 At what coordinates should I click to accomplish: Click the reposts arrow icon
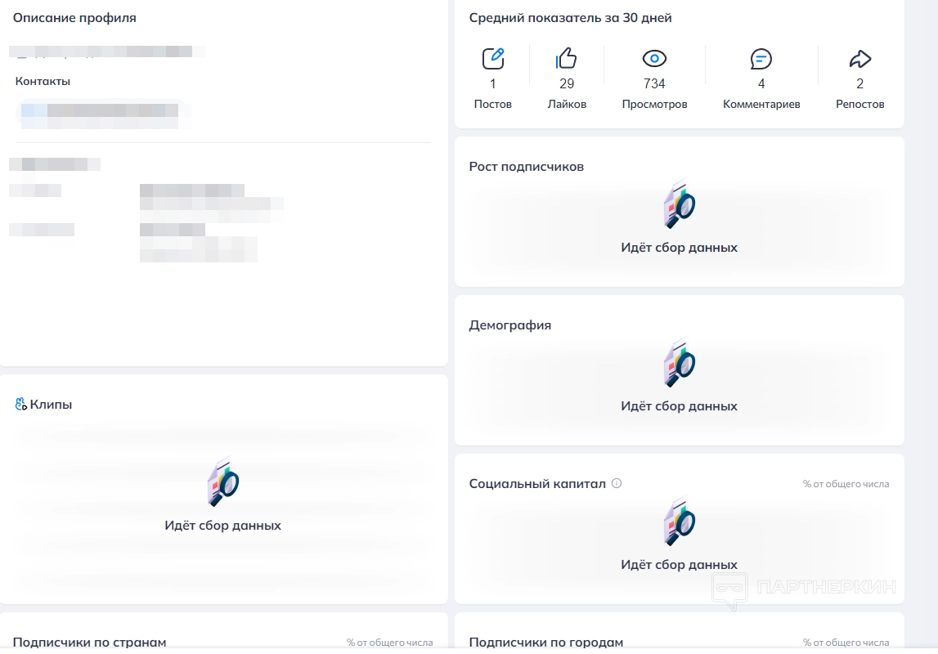[860, 59]
